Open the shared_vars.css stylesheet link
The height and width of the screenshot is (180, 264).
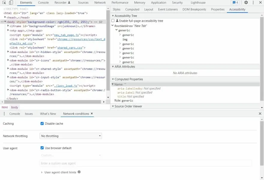point(70,48)
